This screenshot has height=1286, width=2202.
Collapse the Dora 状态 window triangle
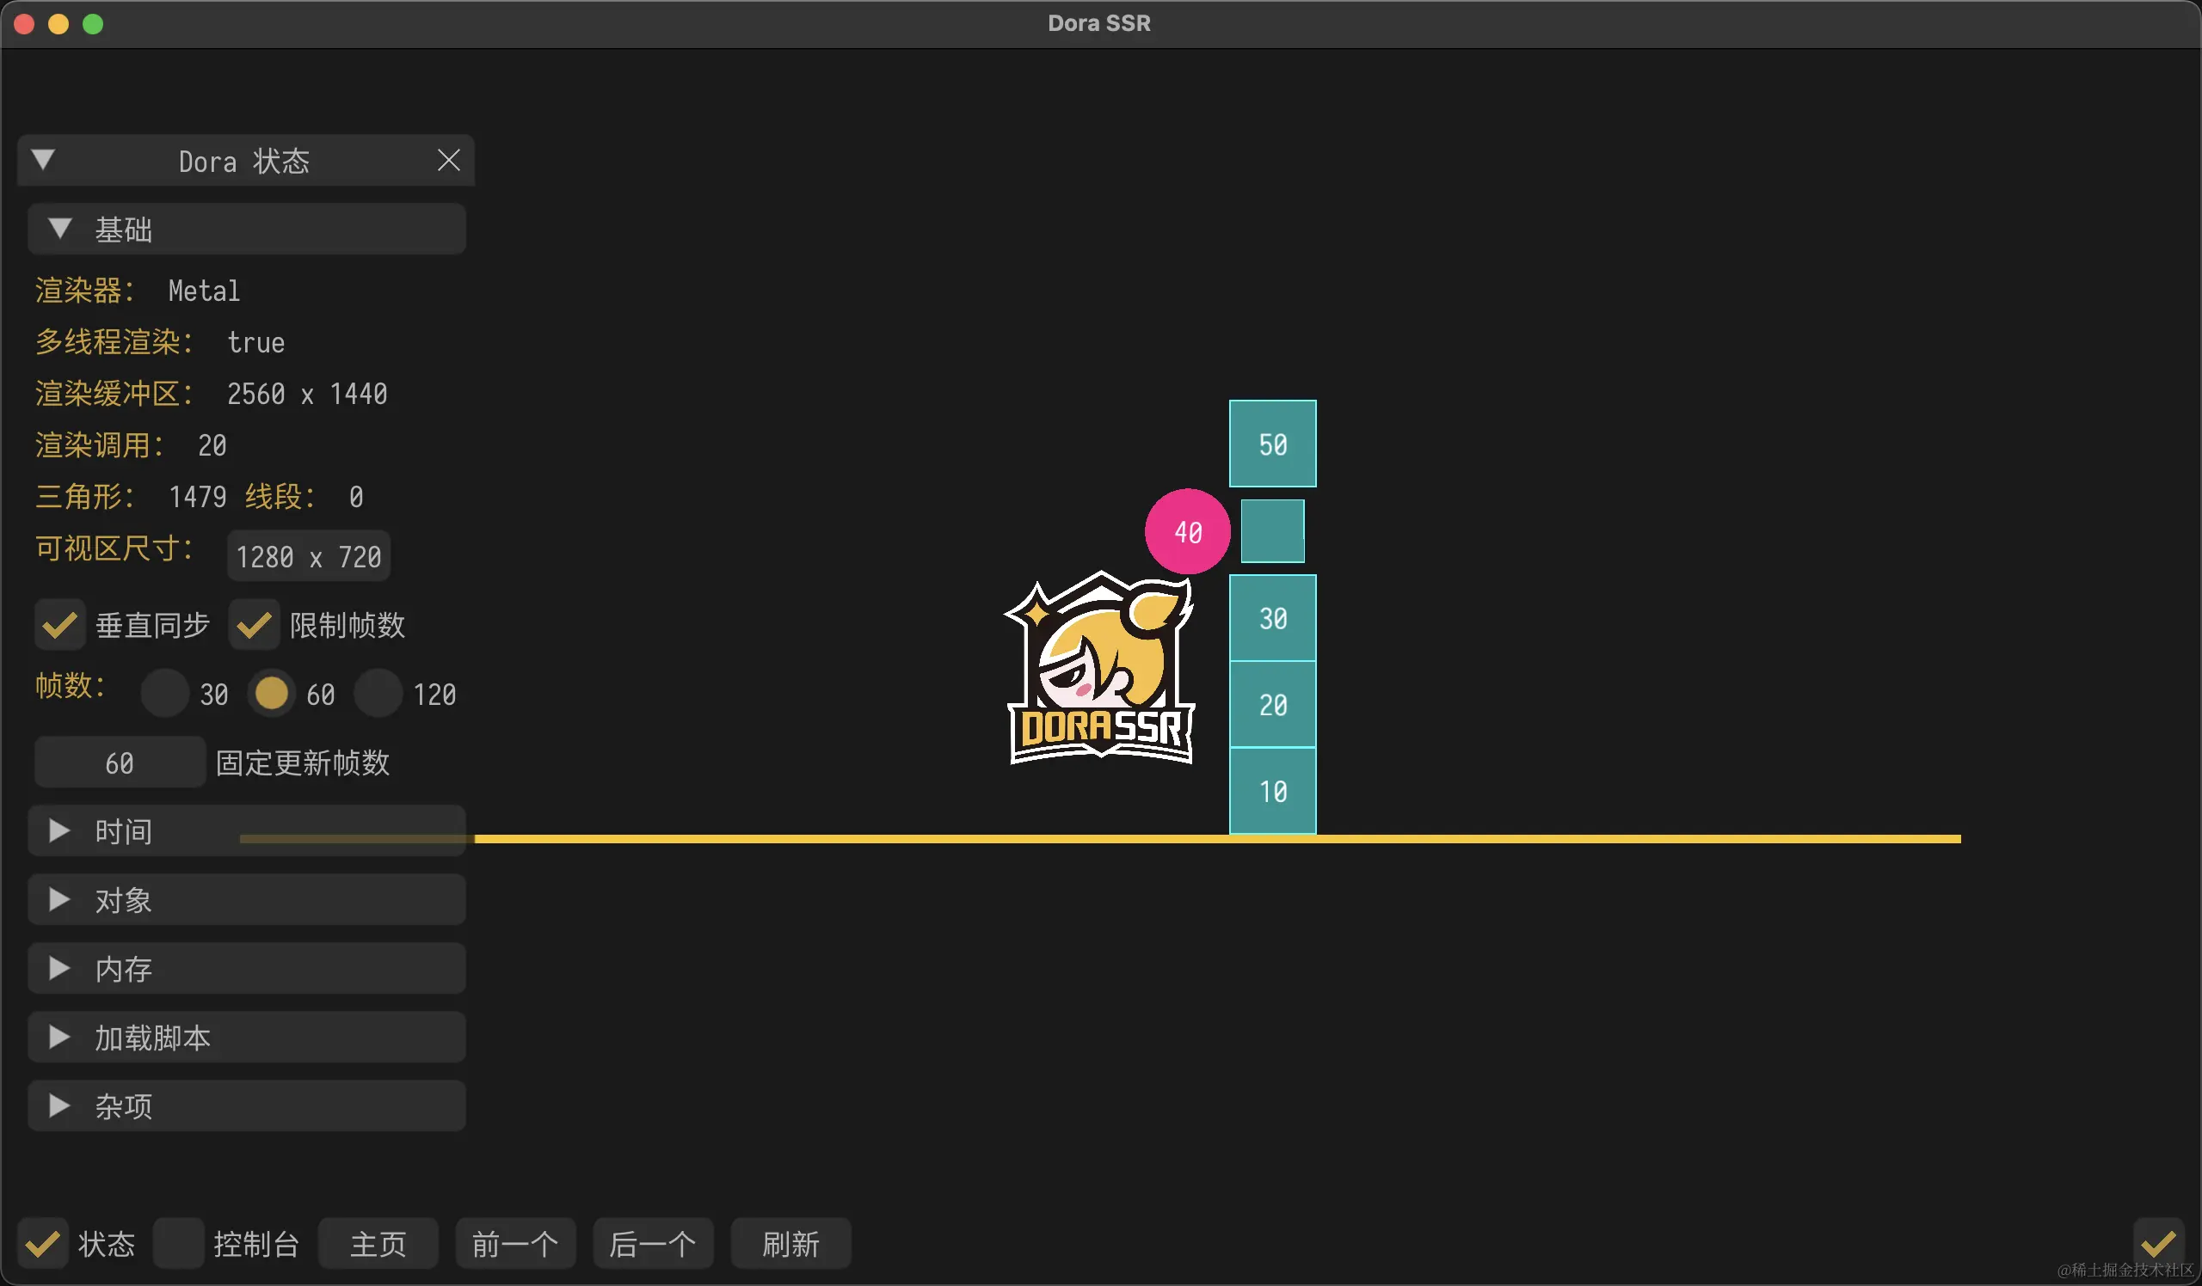pos(43,160)
